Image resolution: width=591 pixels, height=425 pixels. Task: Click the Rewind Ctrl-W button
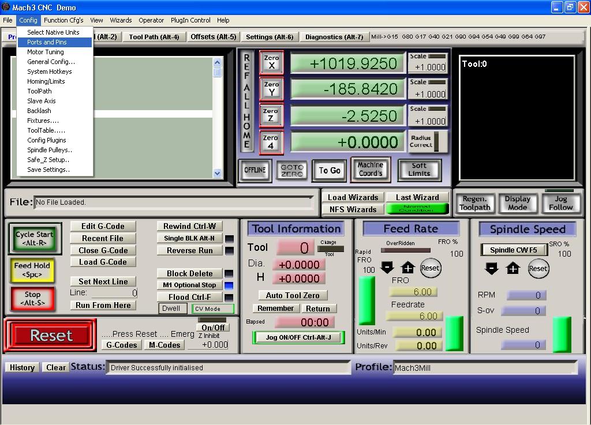[x=189, y=226]
